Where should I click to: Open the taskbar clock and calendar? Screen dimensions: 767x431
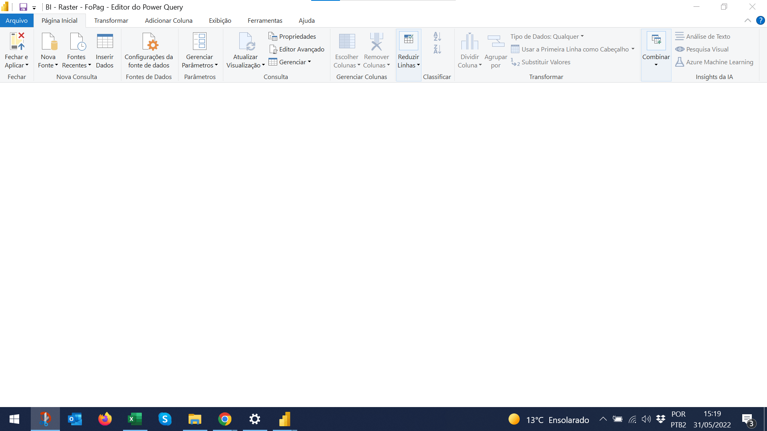point(712,419)
